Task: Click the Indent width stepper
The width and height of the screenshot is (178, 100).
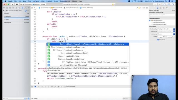Action: pyautogui.click(x=174, y=36)
